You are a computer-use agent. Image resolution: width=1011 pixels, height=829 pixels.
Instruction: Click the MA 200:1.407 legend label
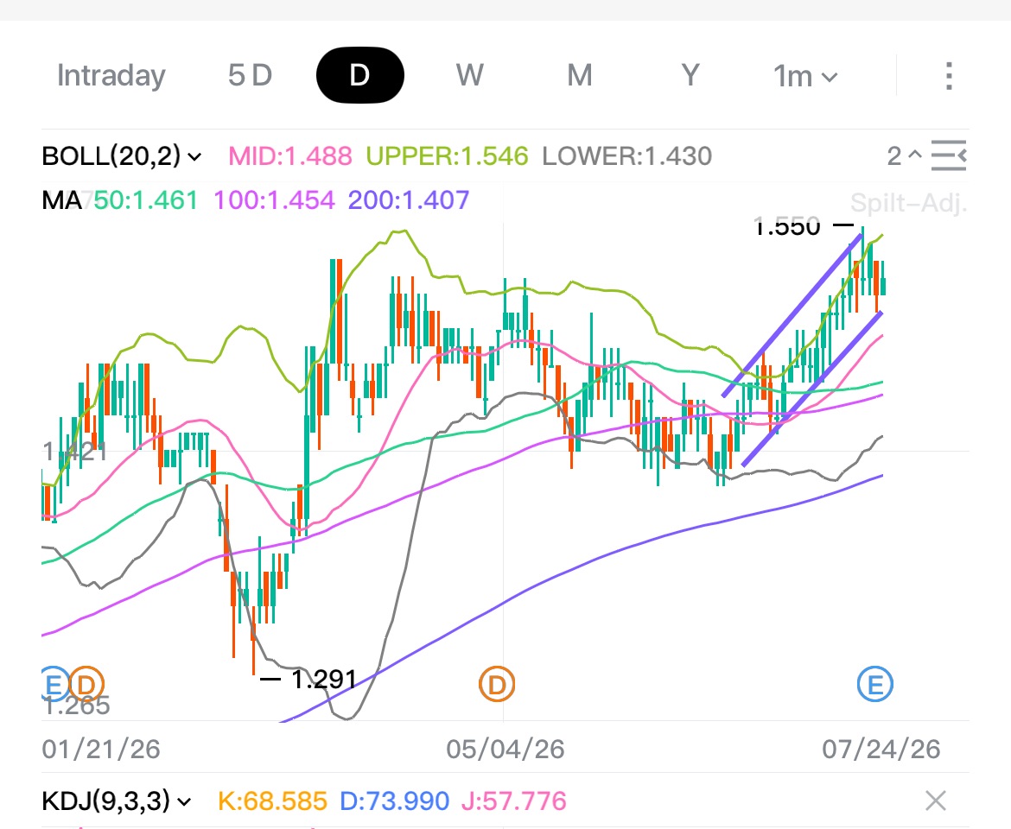408,200
